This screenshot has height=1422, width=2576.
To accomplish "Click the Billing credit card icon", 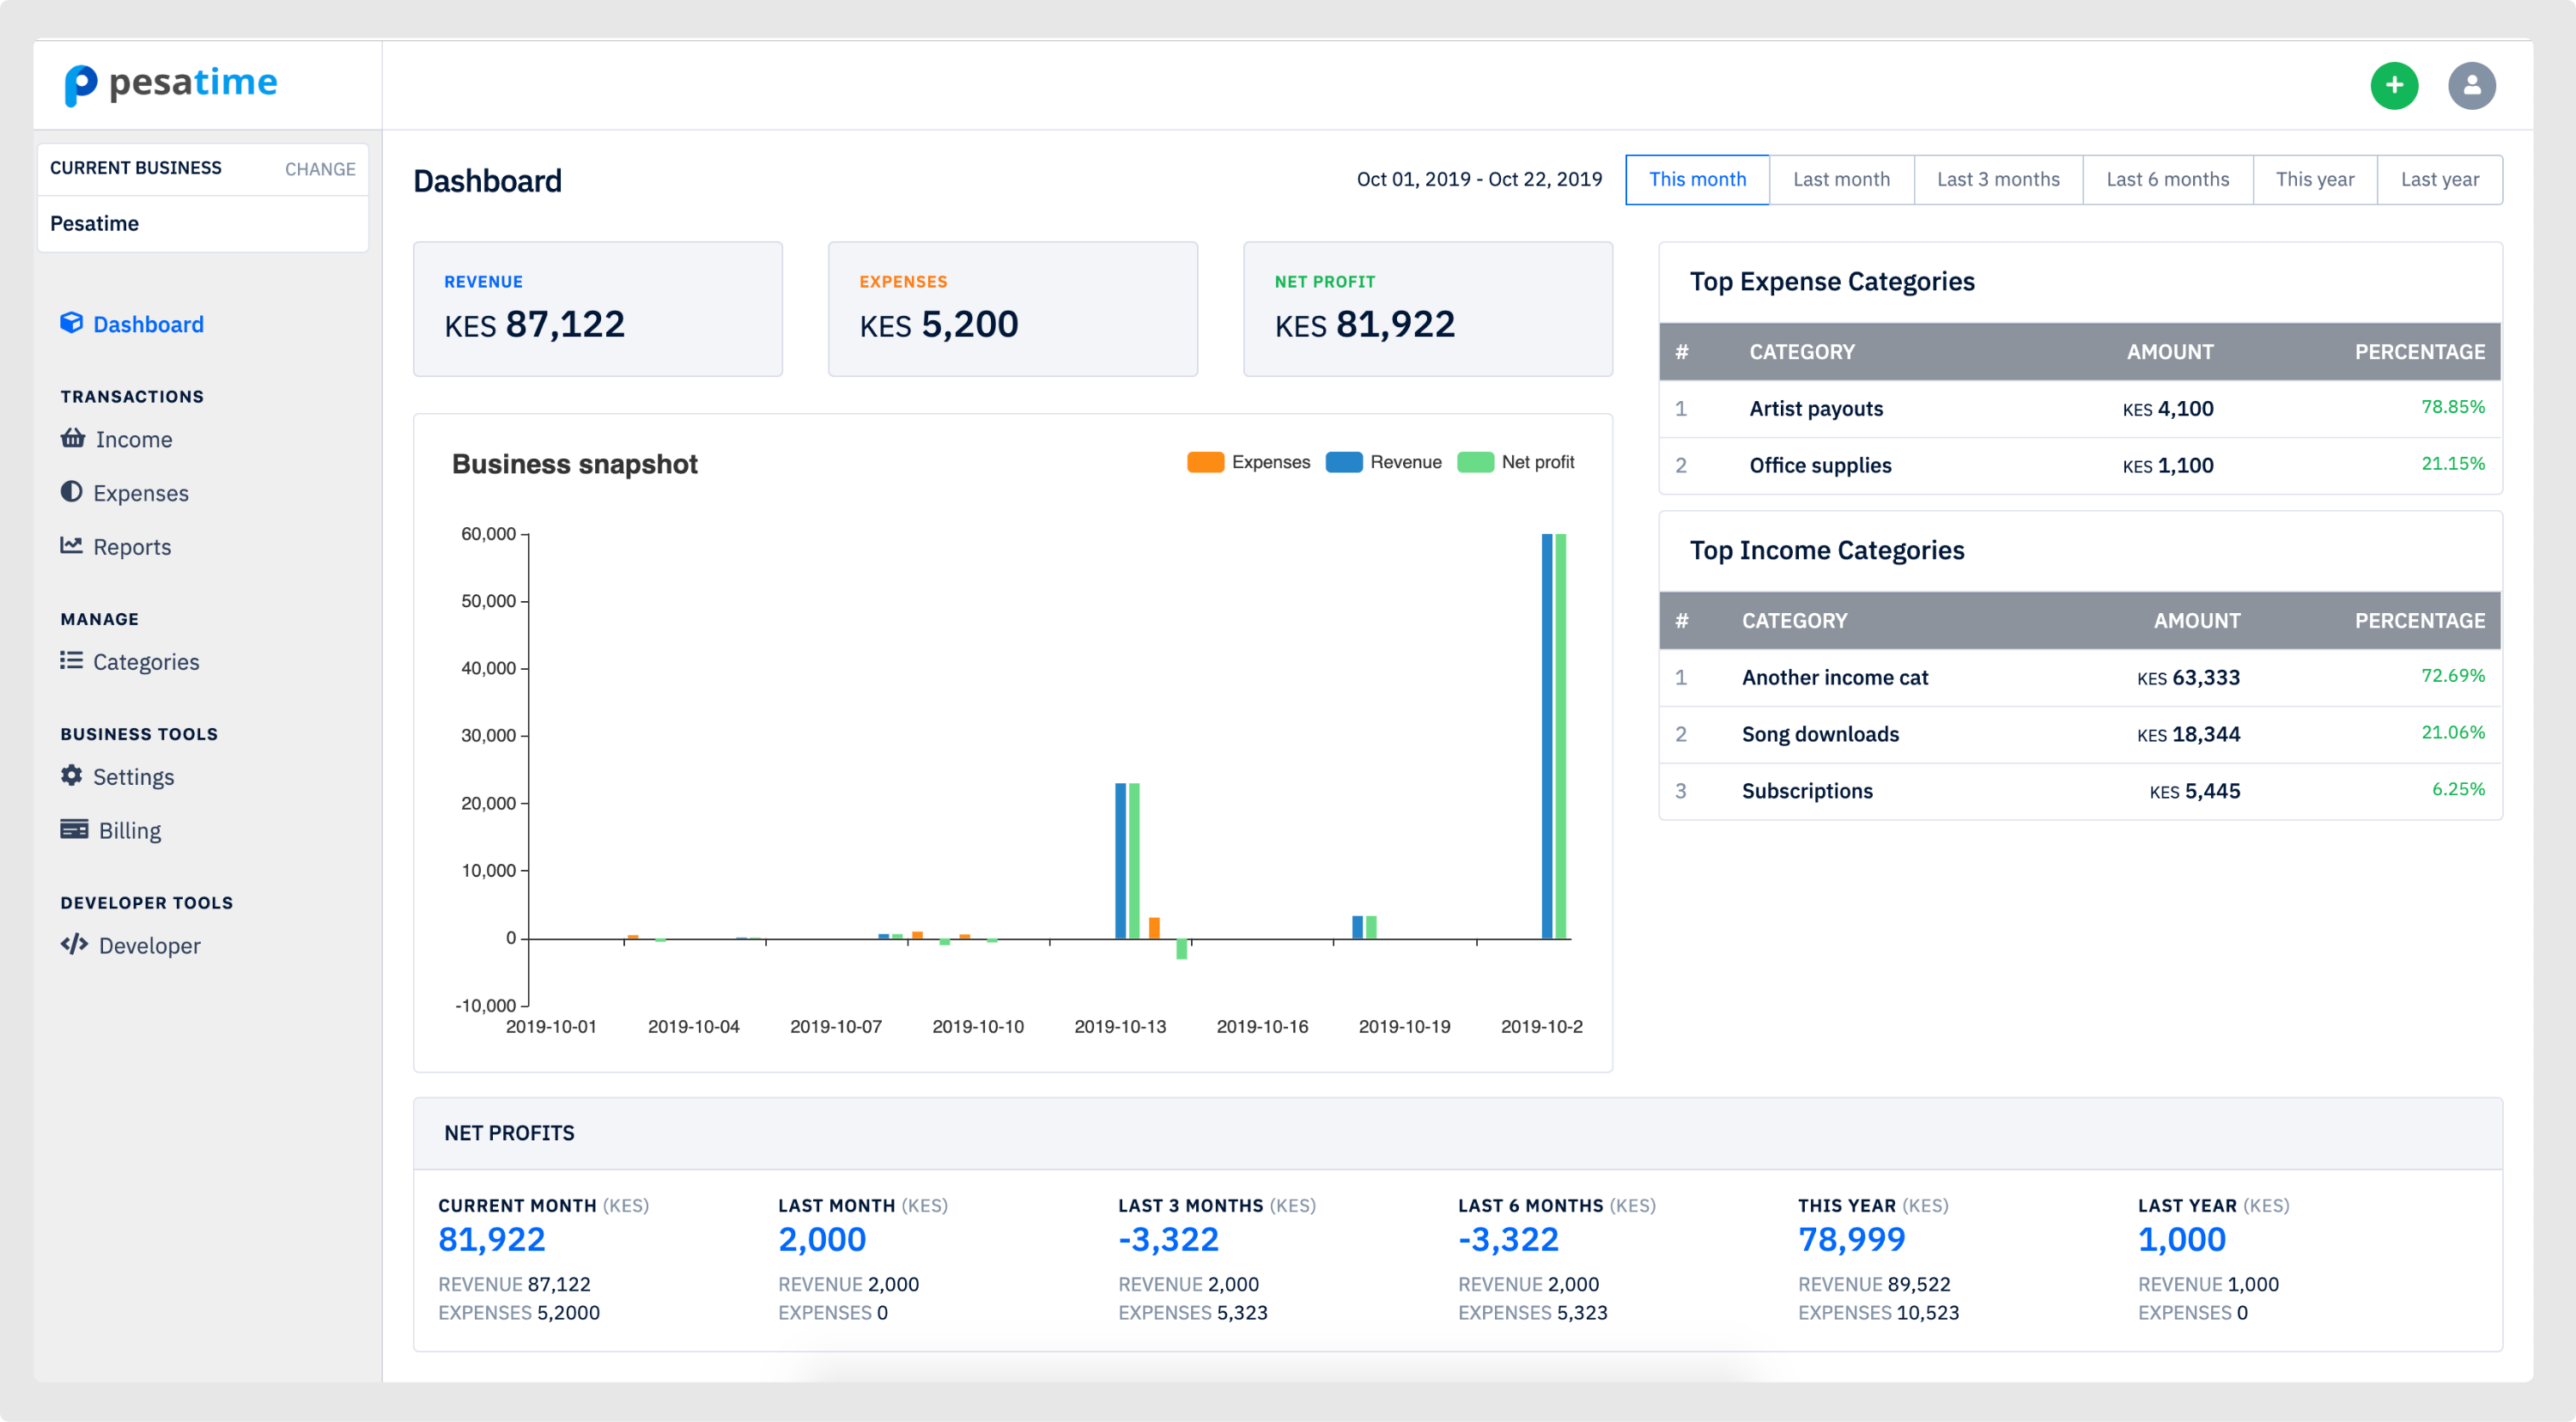I will [x=74, y=829].
